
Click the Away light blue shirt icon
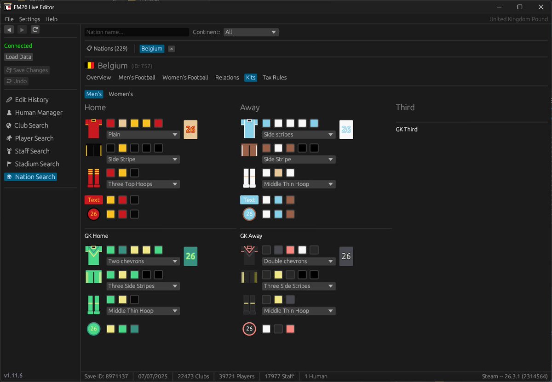pyautogui.click(x=249, y=129)
